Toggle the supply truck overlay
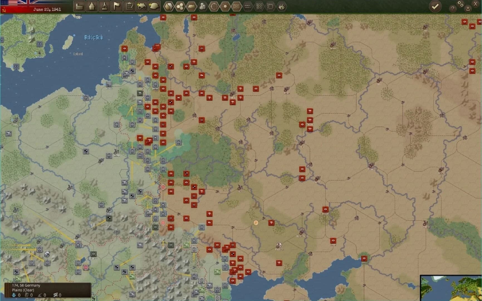482x301 pixels. [x=191, y=6]
